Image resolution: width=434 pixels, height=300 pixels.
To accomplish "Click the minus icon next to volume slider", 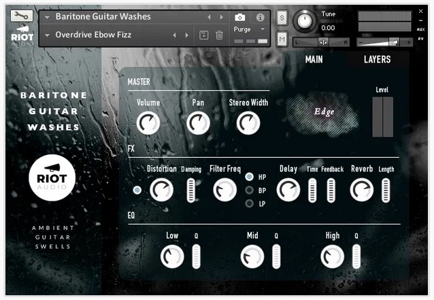I will [x=361, y=43].
